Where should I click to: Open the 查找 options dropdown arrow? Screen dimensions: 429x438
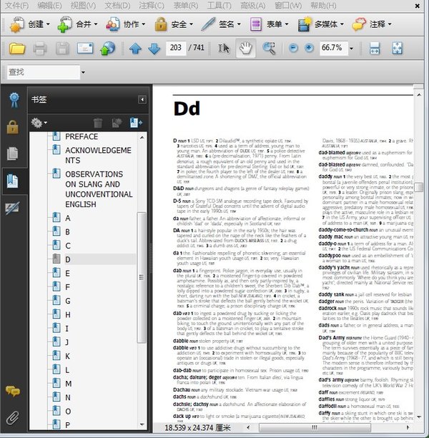[83, 72]
